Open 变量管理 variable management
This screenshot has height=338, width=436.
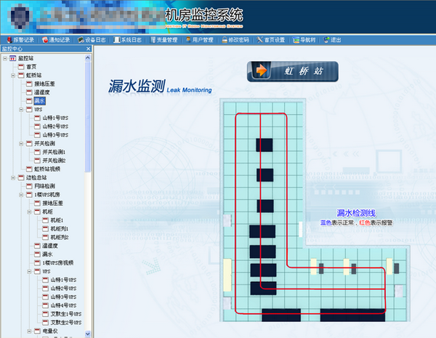coord(167,40)
